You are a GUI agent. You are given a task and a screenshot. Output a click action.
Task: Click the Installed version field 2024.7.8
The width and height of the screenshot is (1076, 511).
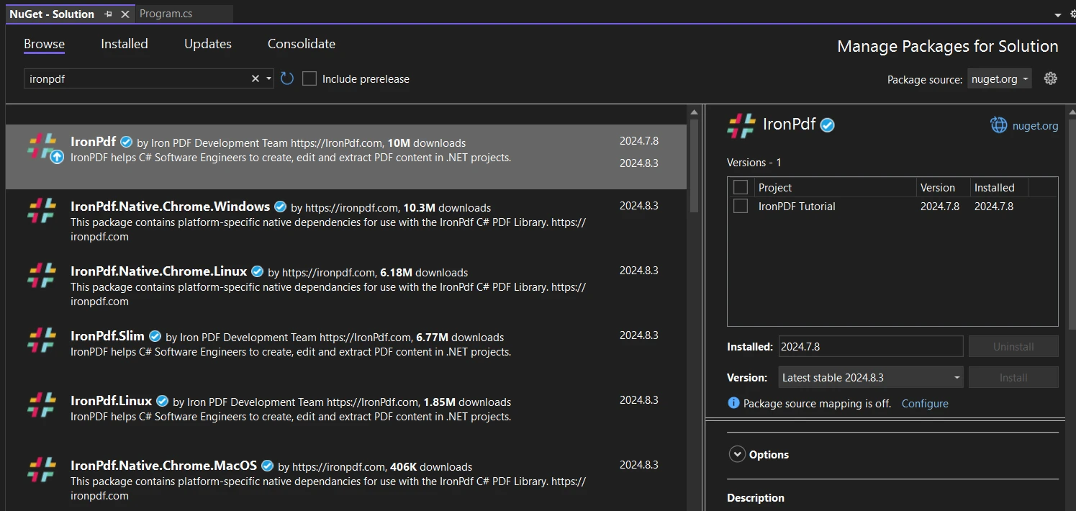tap(871, 346)
